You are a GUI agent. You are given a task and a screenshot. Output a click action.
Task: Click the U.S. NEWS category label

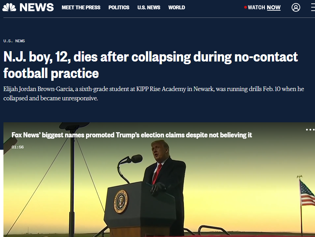pos(14,41)
